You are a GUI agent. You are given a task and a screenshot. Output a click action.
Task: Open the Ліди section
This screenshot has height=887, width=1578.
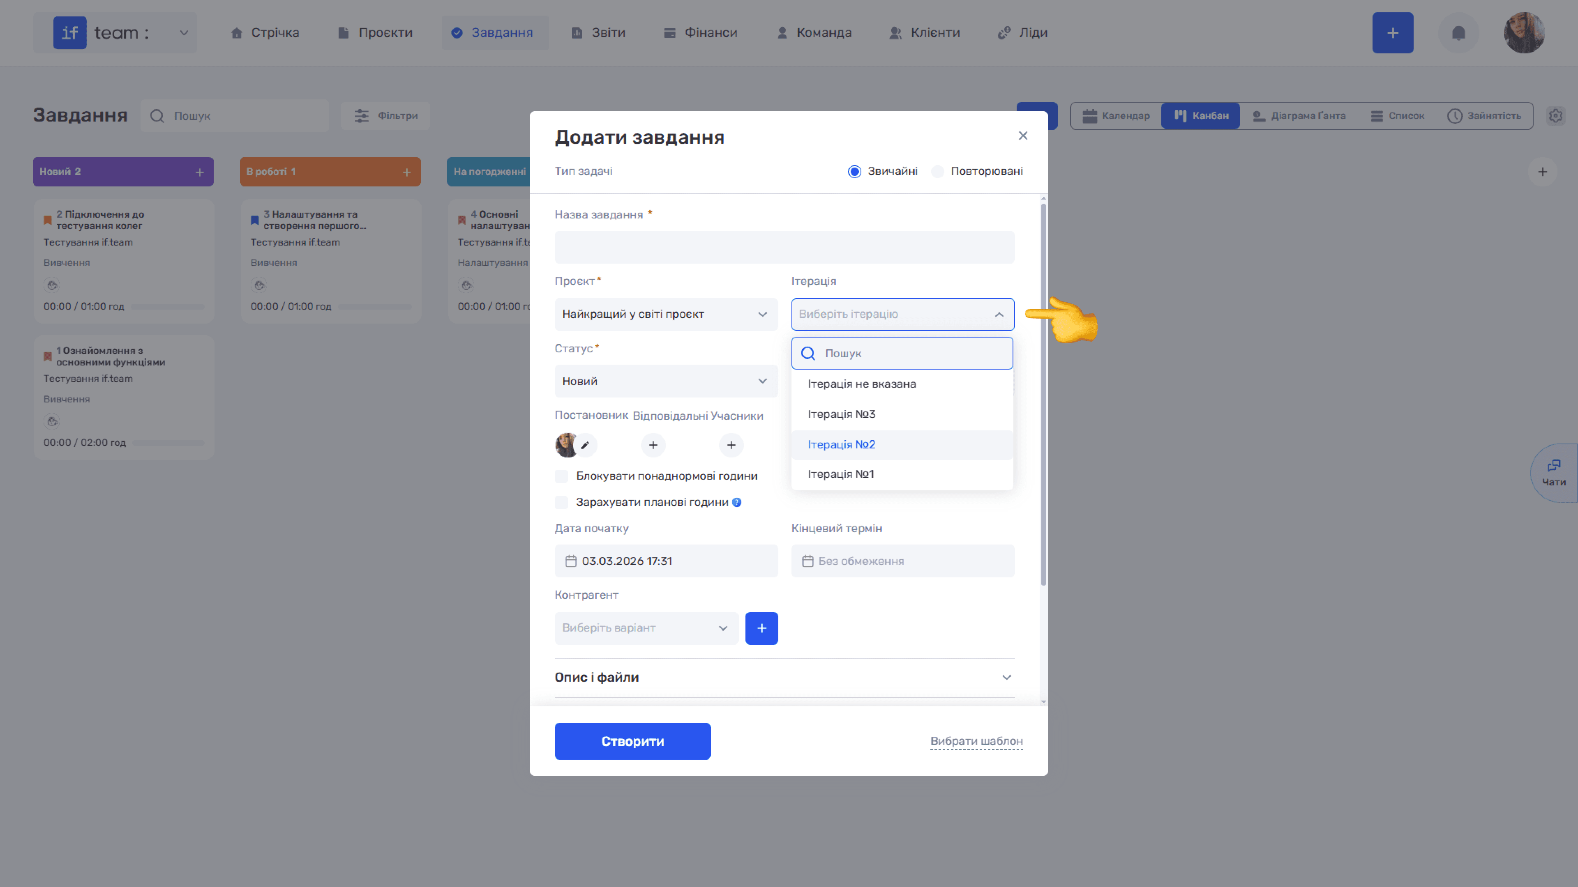1023,33
